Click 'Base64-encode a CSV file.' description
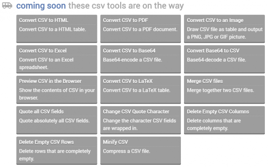The height and width of the screenshot is (167, 268). (133, 60)
